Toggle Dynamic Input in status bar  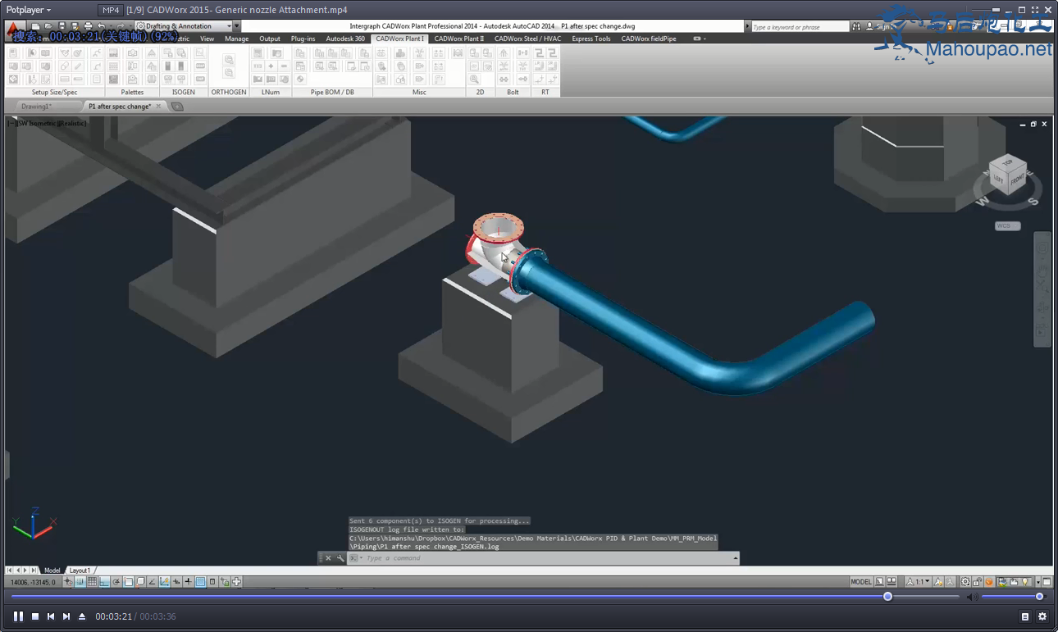[x=176, y=582]
